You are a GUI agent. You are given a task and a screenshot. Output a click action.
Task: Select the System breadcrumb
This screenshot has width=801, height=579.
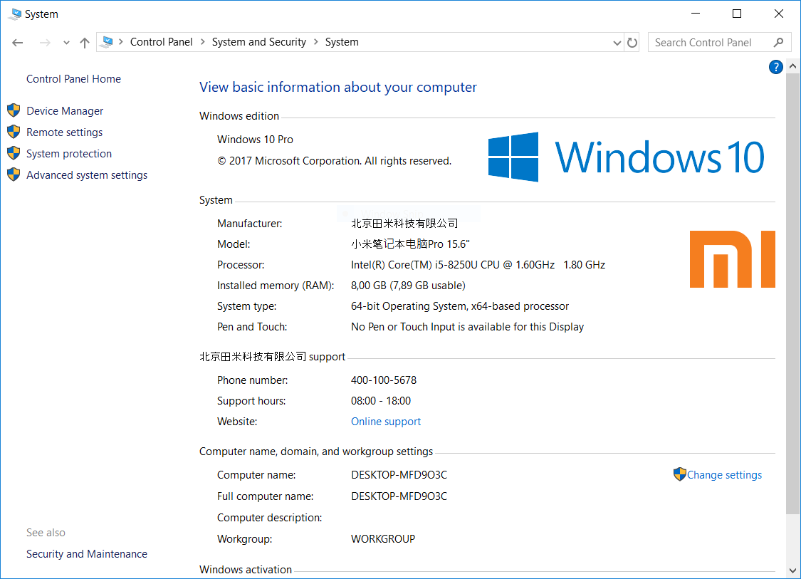pyautogui.click(x=342, y=42)
